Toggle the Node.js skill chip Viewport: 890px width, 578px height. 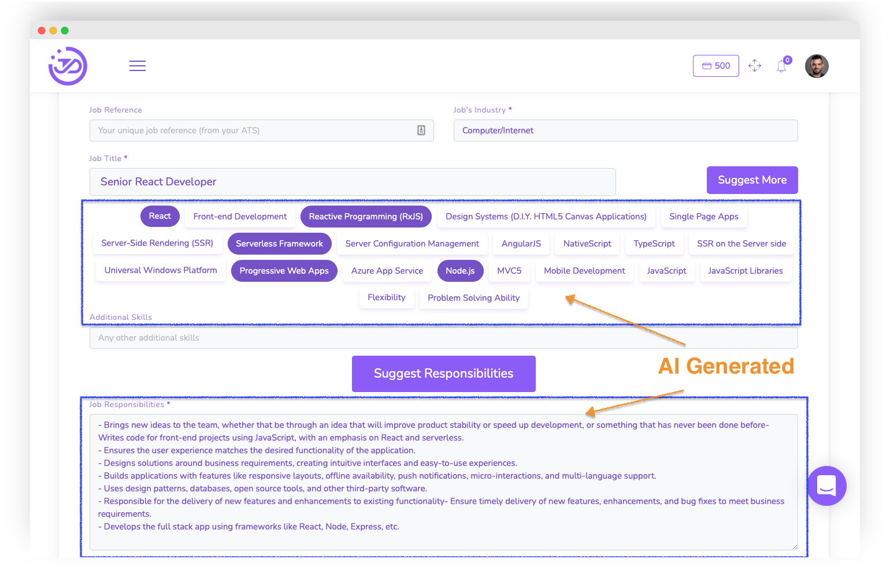(x=460, y=270)
